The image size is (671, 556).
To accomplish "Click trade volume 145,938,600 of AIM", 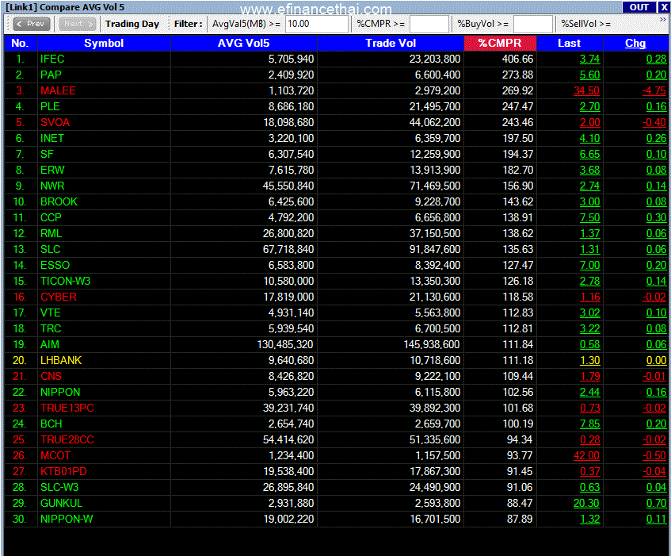I will click(x=432, y=344).
